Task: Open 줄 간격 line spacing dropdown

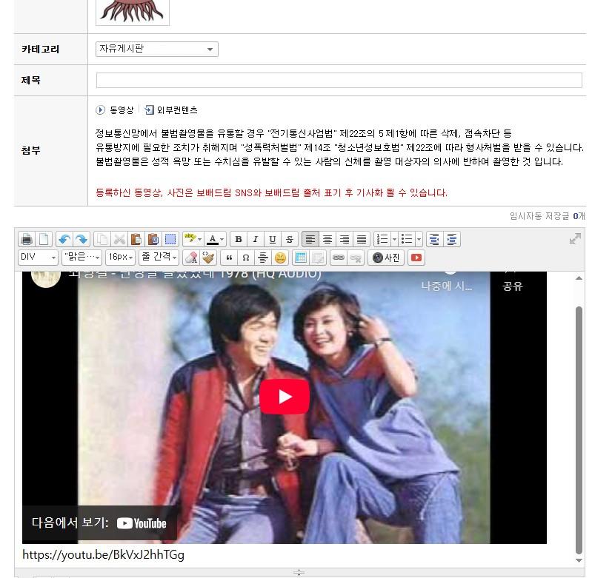Action: click(x=159, y=257)
